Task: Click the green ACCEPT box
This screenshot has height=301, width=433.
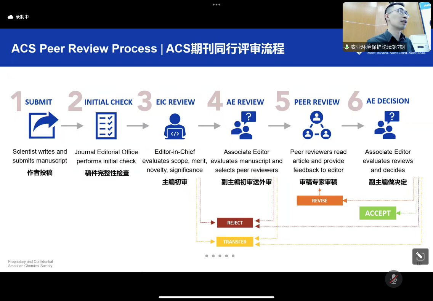Action: [x=378, y=213]
